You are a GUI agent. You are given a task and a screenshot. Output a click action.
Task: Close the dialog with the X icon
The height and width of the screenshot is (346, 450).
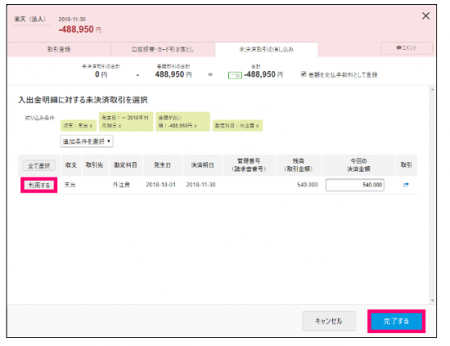coord(425,16)
